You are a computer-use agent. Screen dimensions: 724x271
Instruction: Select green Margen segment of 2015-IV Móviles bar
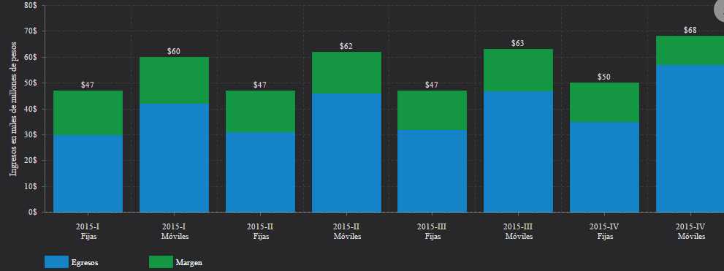coord(690,51)
